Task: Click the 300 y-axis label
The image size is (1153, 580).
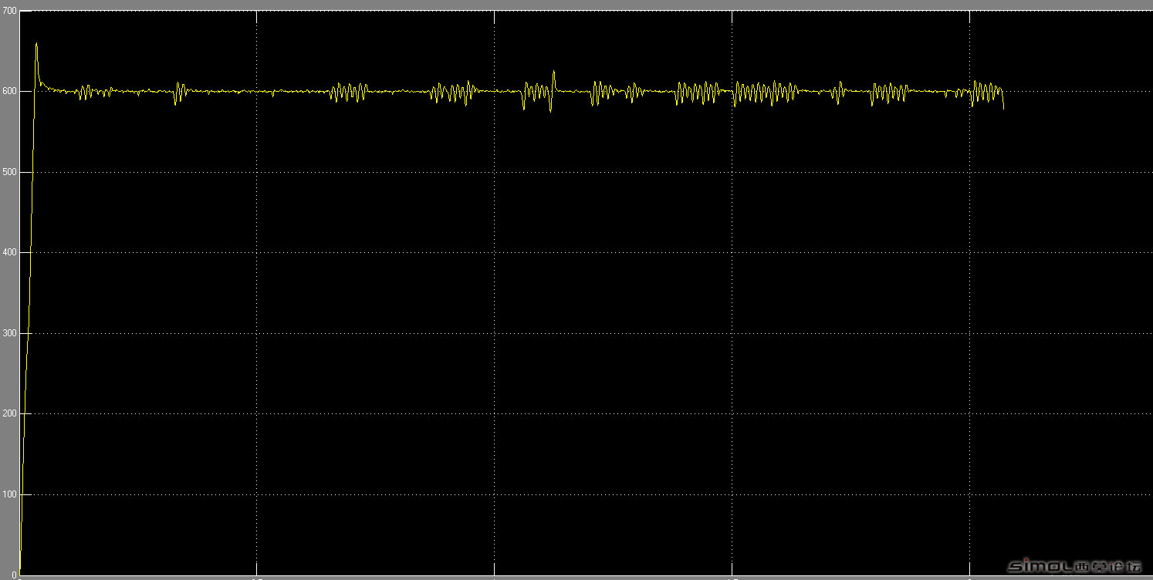Action: point(8,333)
